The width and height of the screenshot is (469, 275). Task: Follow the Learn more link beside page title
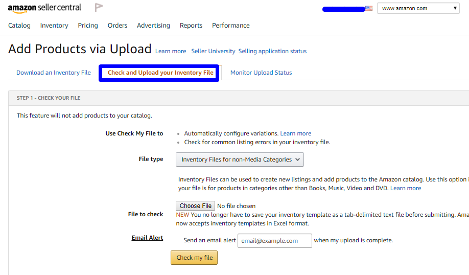tap(171, 51)
